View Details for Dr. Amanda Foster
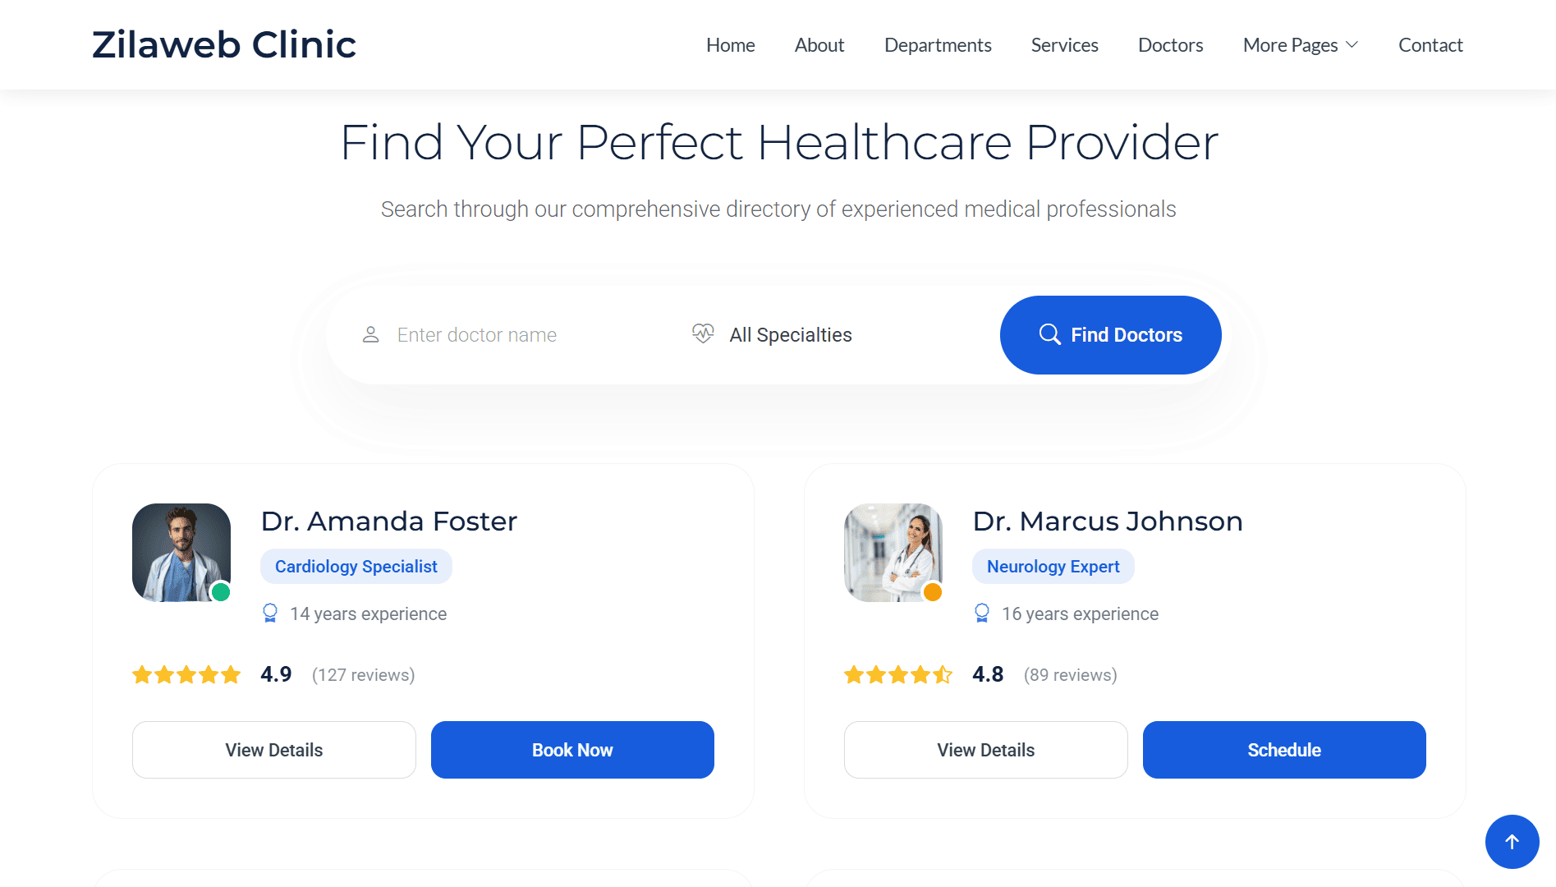This screenshot has width=1556, height=887. [x=274, y=750]
